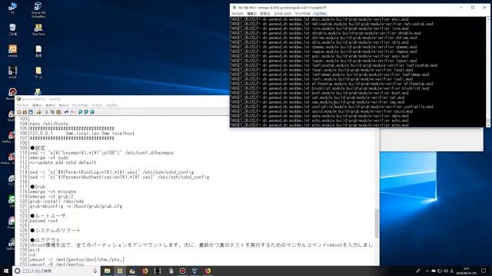Click the line 'emerge -vt sudo'

click(49, 158)
